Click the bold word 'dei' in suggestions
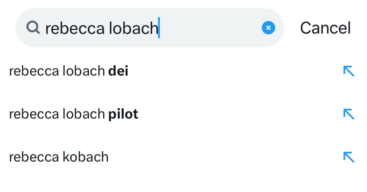Image resolution: width=367 pixels, height=192 pixels. (118, 71)
